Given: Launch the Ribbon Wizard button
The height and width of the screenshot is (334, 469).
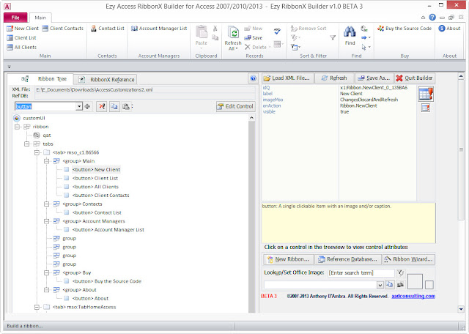Looking at the screenshot, I should [x=409, y=259].
